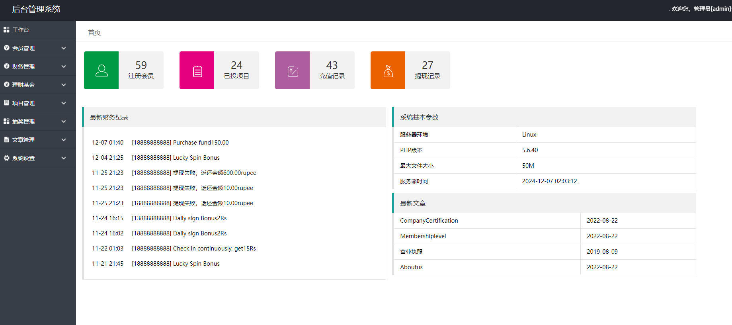Click the 工作台 dashboard grid icon
The height and width of the screenshot is (325, 732).
pos(6,30)
